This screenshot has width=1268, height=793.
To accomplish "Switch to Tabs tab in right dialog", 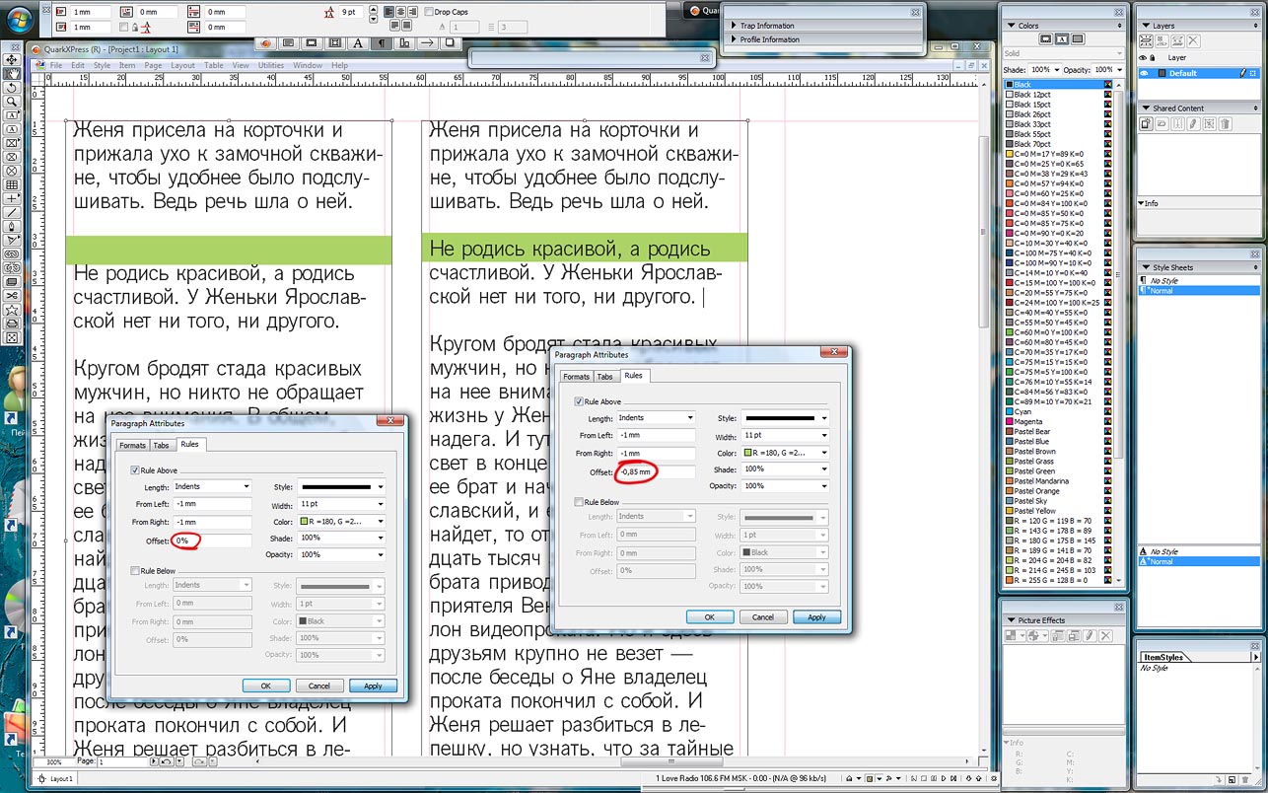I will [604, 376].
